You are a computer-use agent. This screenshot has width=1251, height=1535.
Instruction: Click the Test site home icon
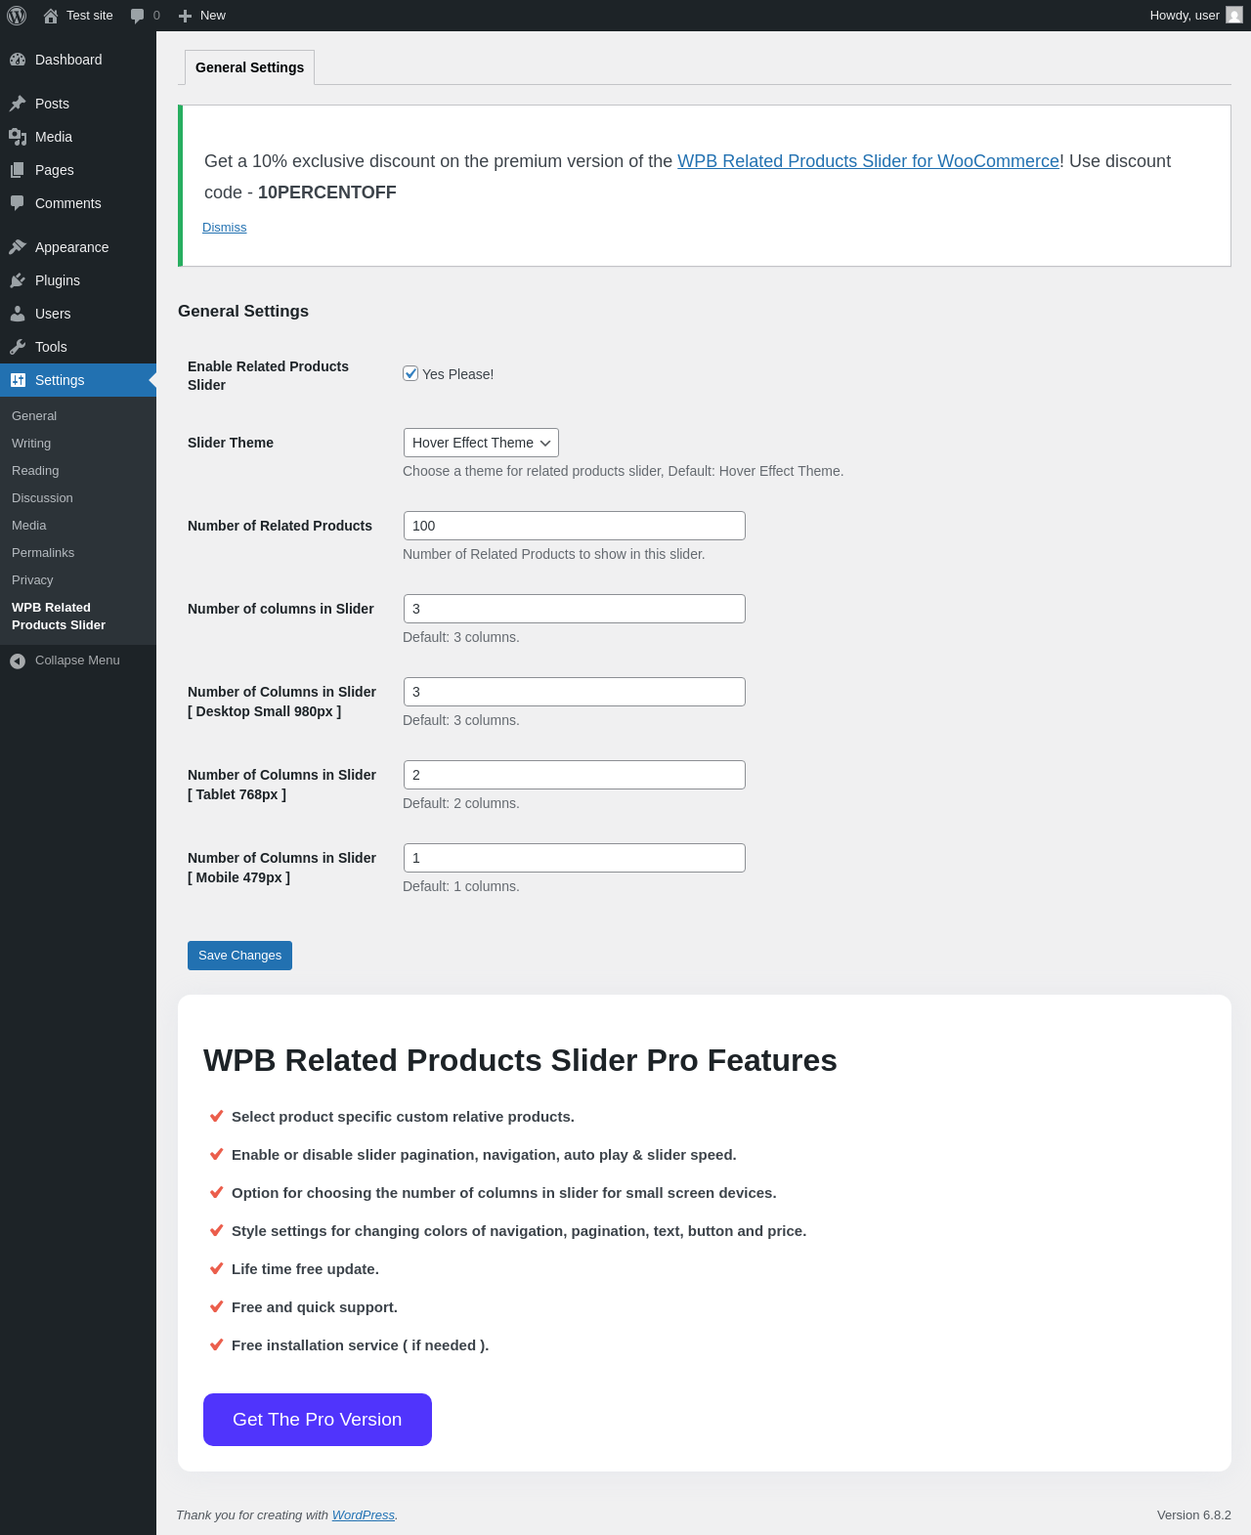tap(51, 16)
